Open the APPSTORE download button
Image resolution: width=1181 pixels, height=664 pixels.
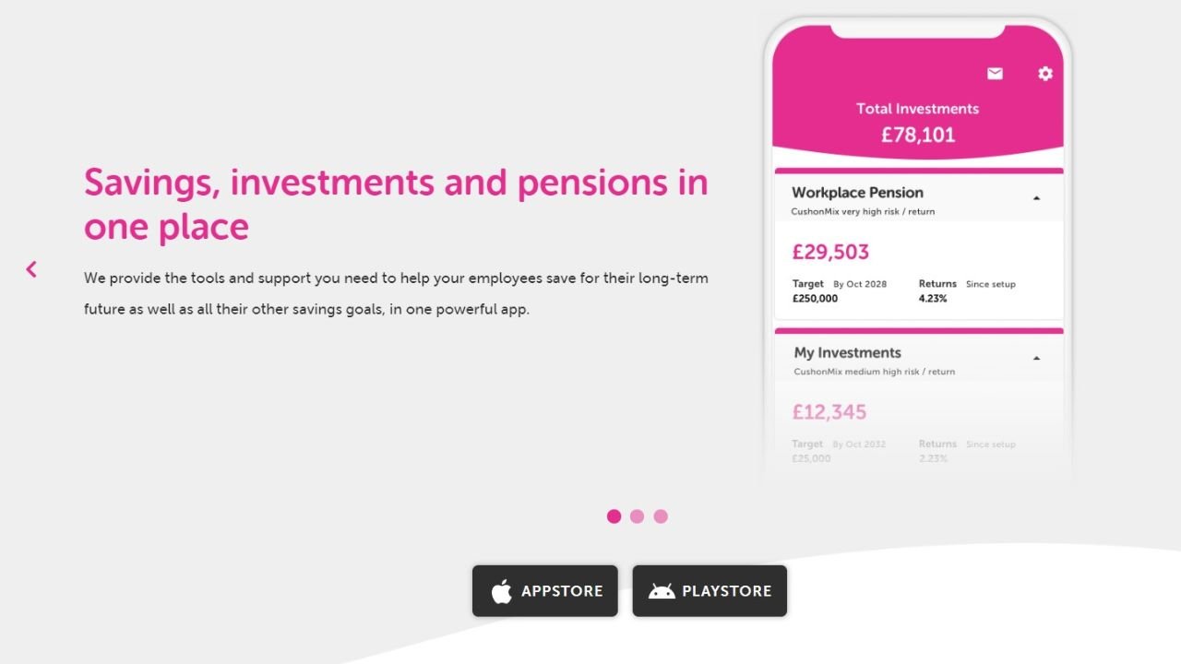pos(544,591)
